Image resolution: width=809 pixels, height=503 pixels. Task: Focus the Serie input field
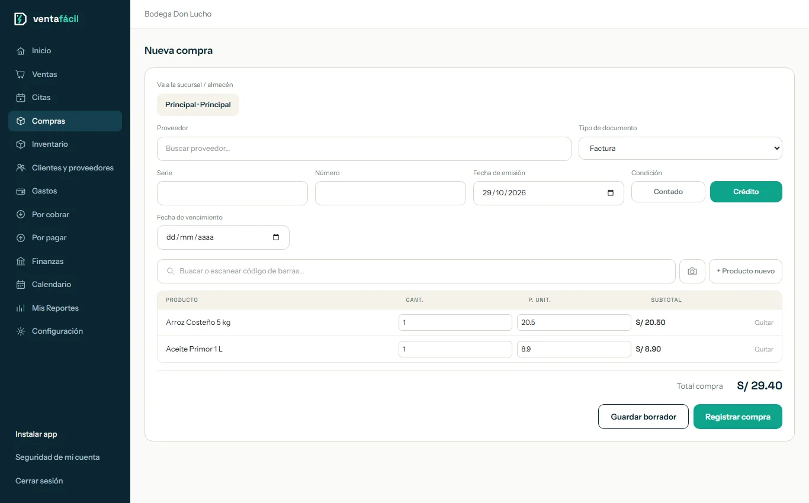(232, 193)
